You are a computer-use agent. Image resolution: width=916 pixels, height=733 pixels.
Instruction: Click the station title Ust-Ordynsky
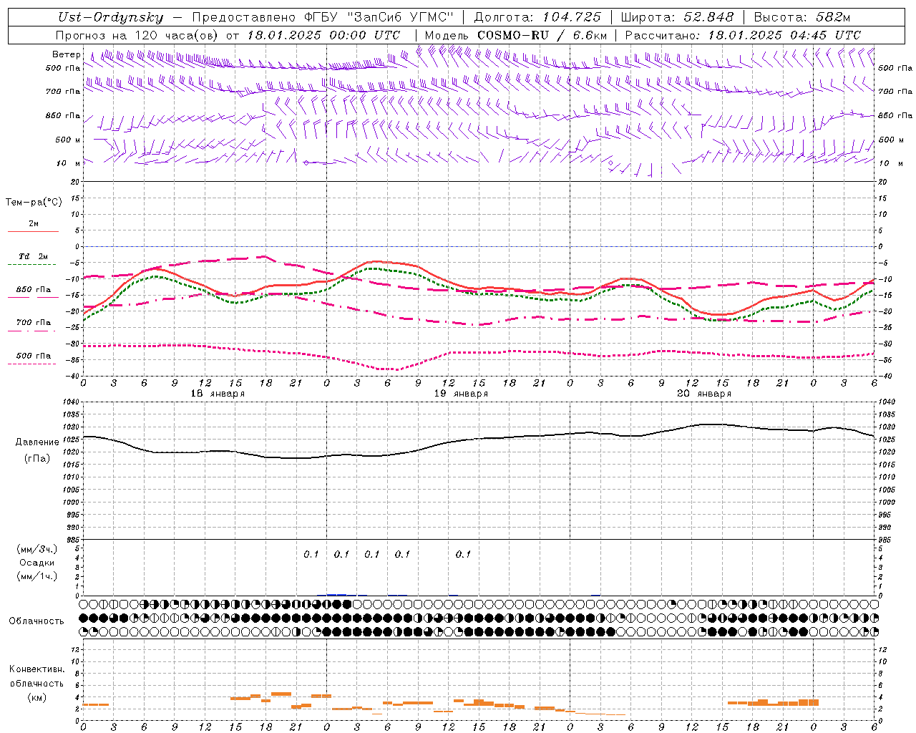pyautogui.click(x=110, y=17)
